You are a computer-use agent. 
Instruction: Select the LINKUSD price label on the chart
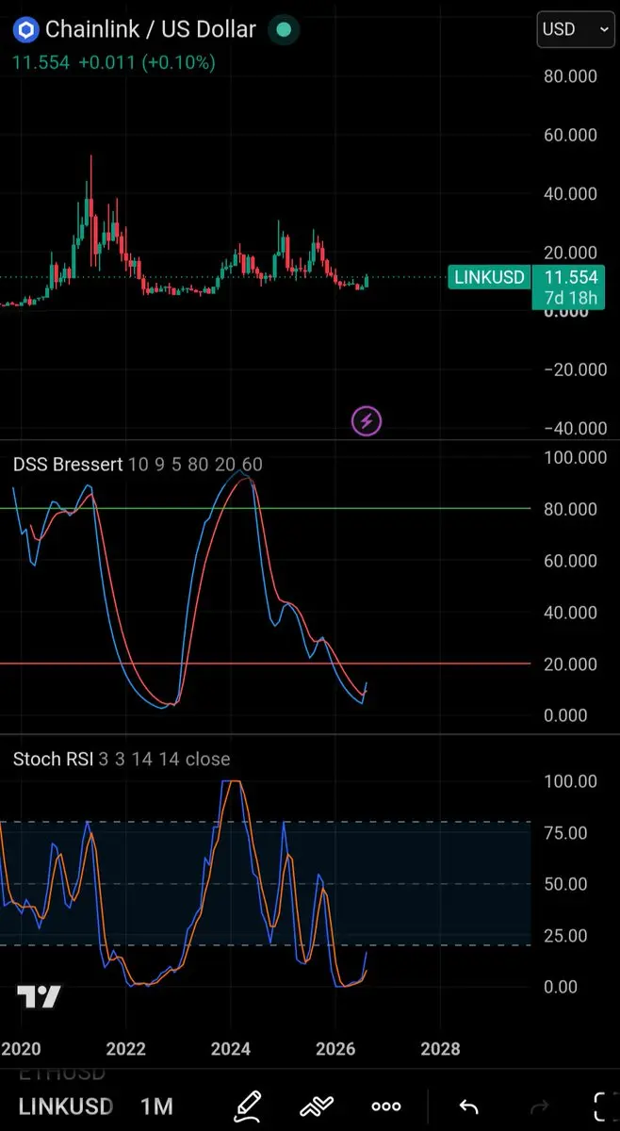488,277
